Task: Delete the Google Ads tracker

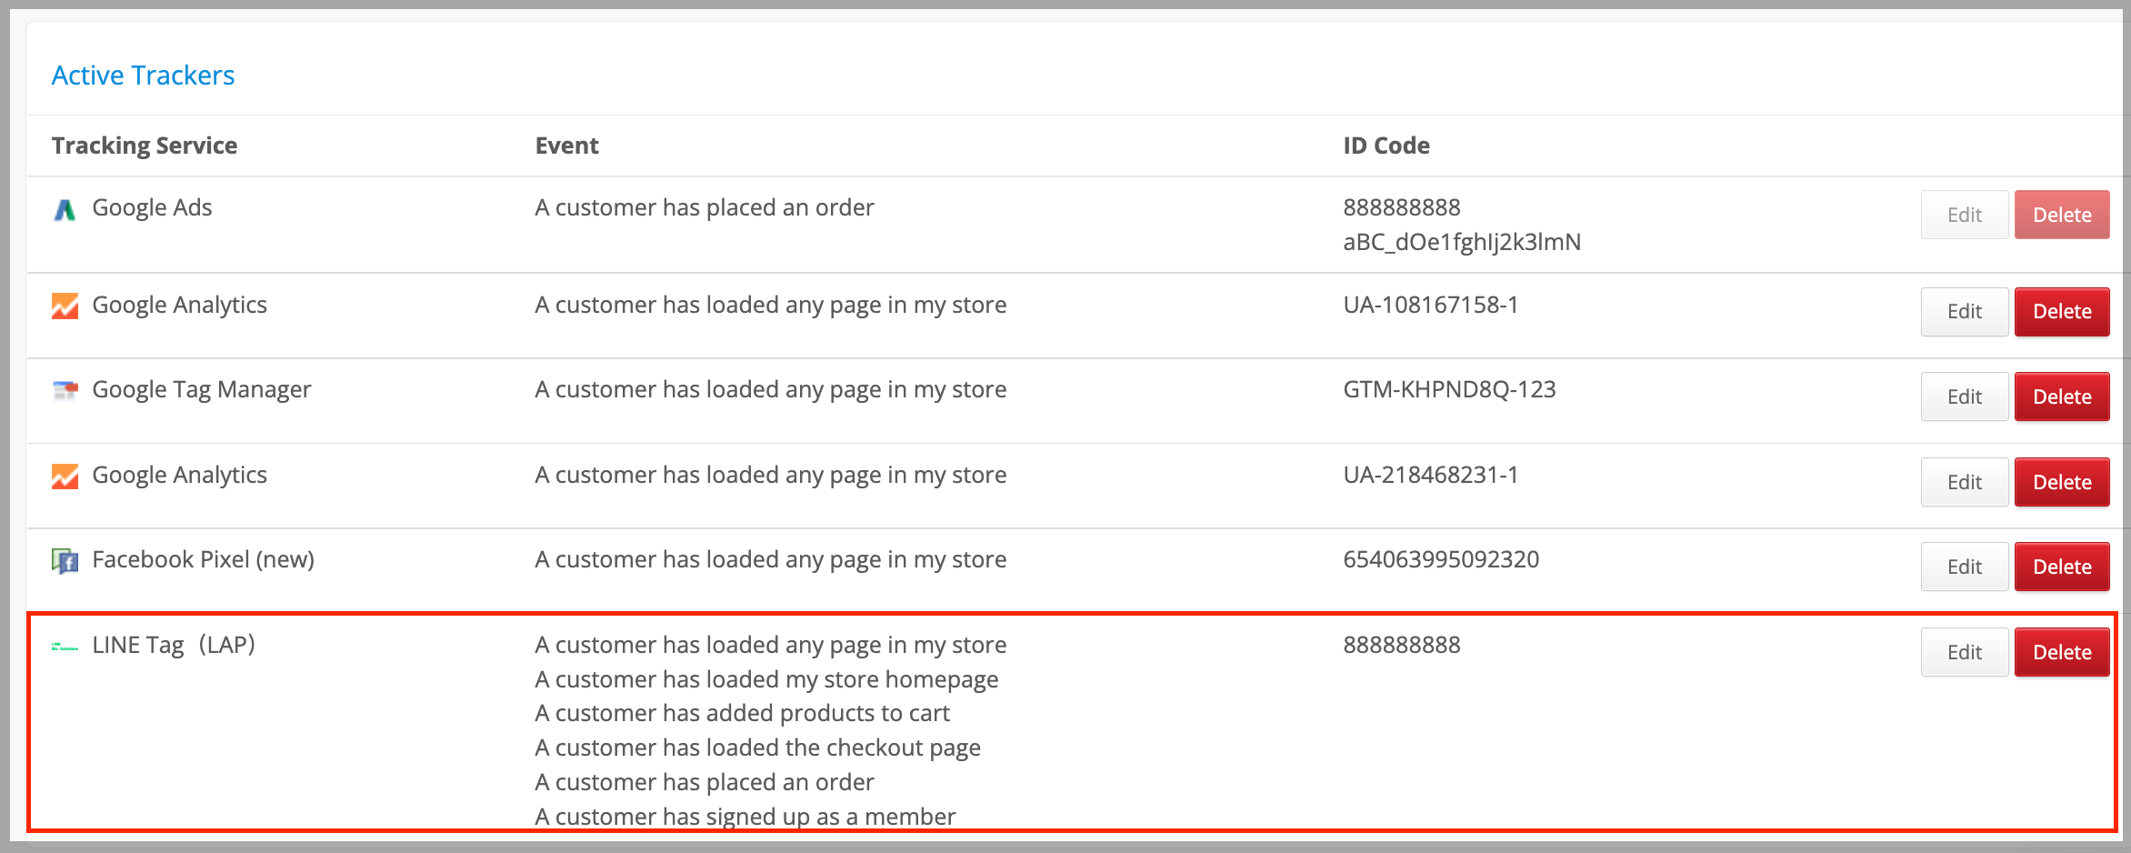Action: 2062,215
